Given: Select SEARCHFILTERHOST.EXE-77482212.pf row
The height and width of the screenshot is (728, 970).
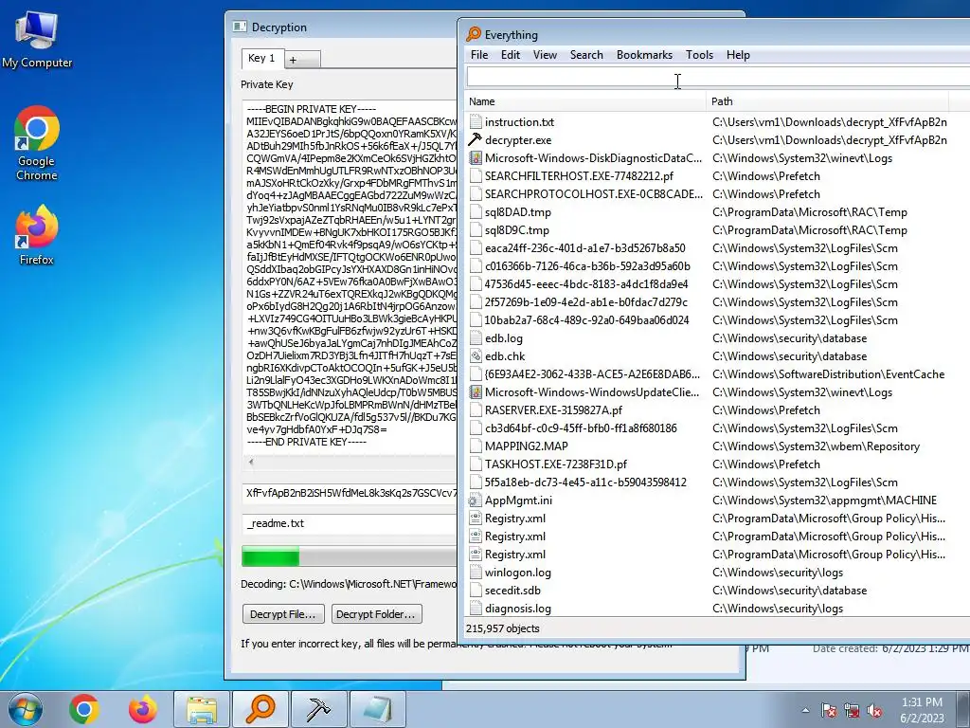Looking at the screenshot, I should click(x=718, y=175).
